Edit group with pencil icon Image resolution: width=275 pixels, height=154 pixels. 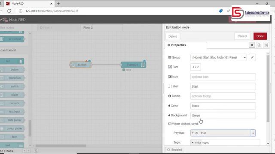(x=252, y=57)
